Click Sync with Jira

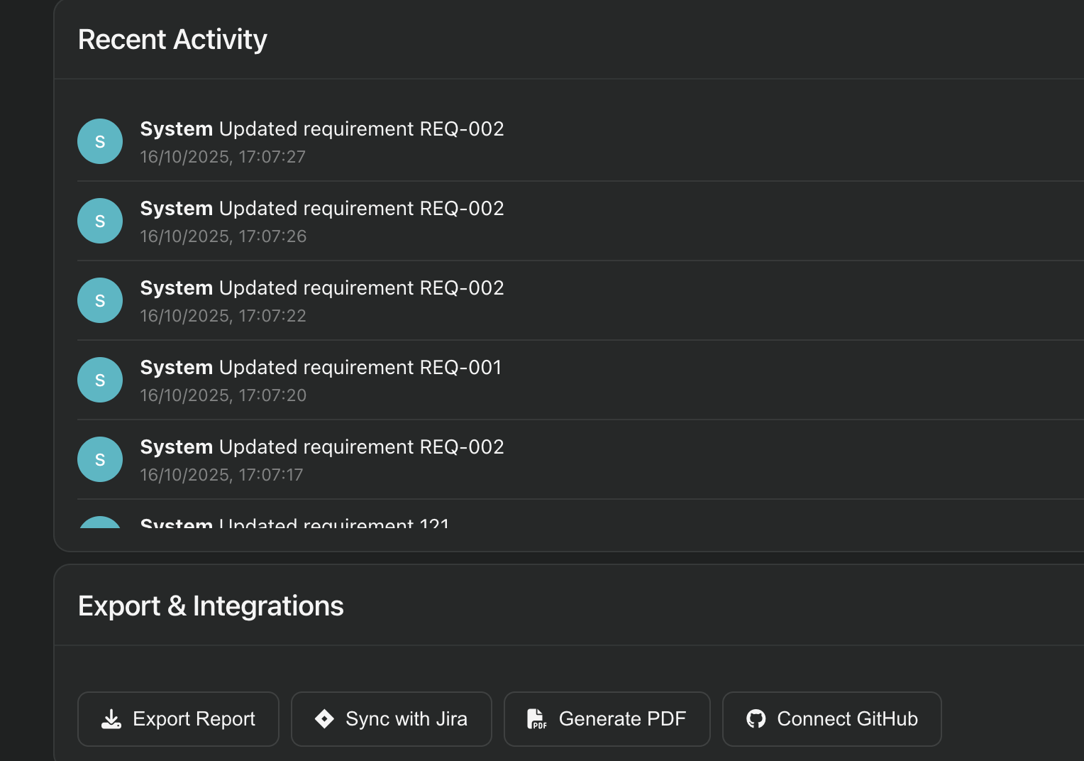point(391,719)
